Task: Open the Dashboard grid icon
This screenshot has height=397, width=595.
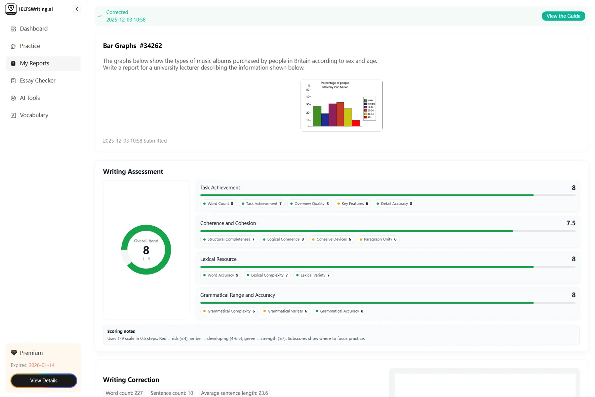Action: coord(13,29)
